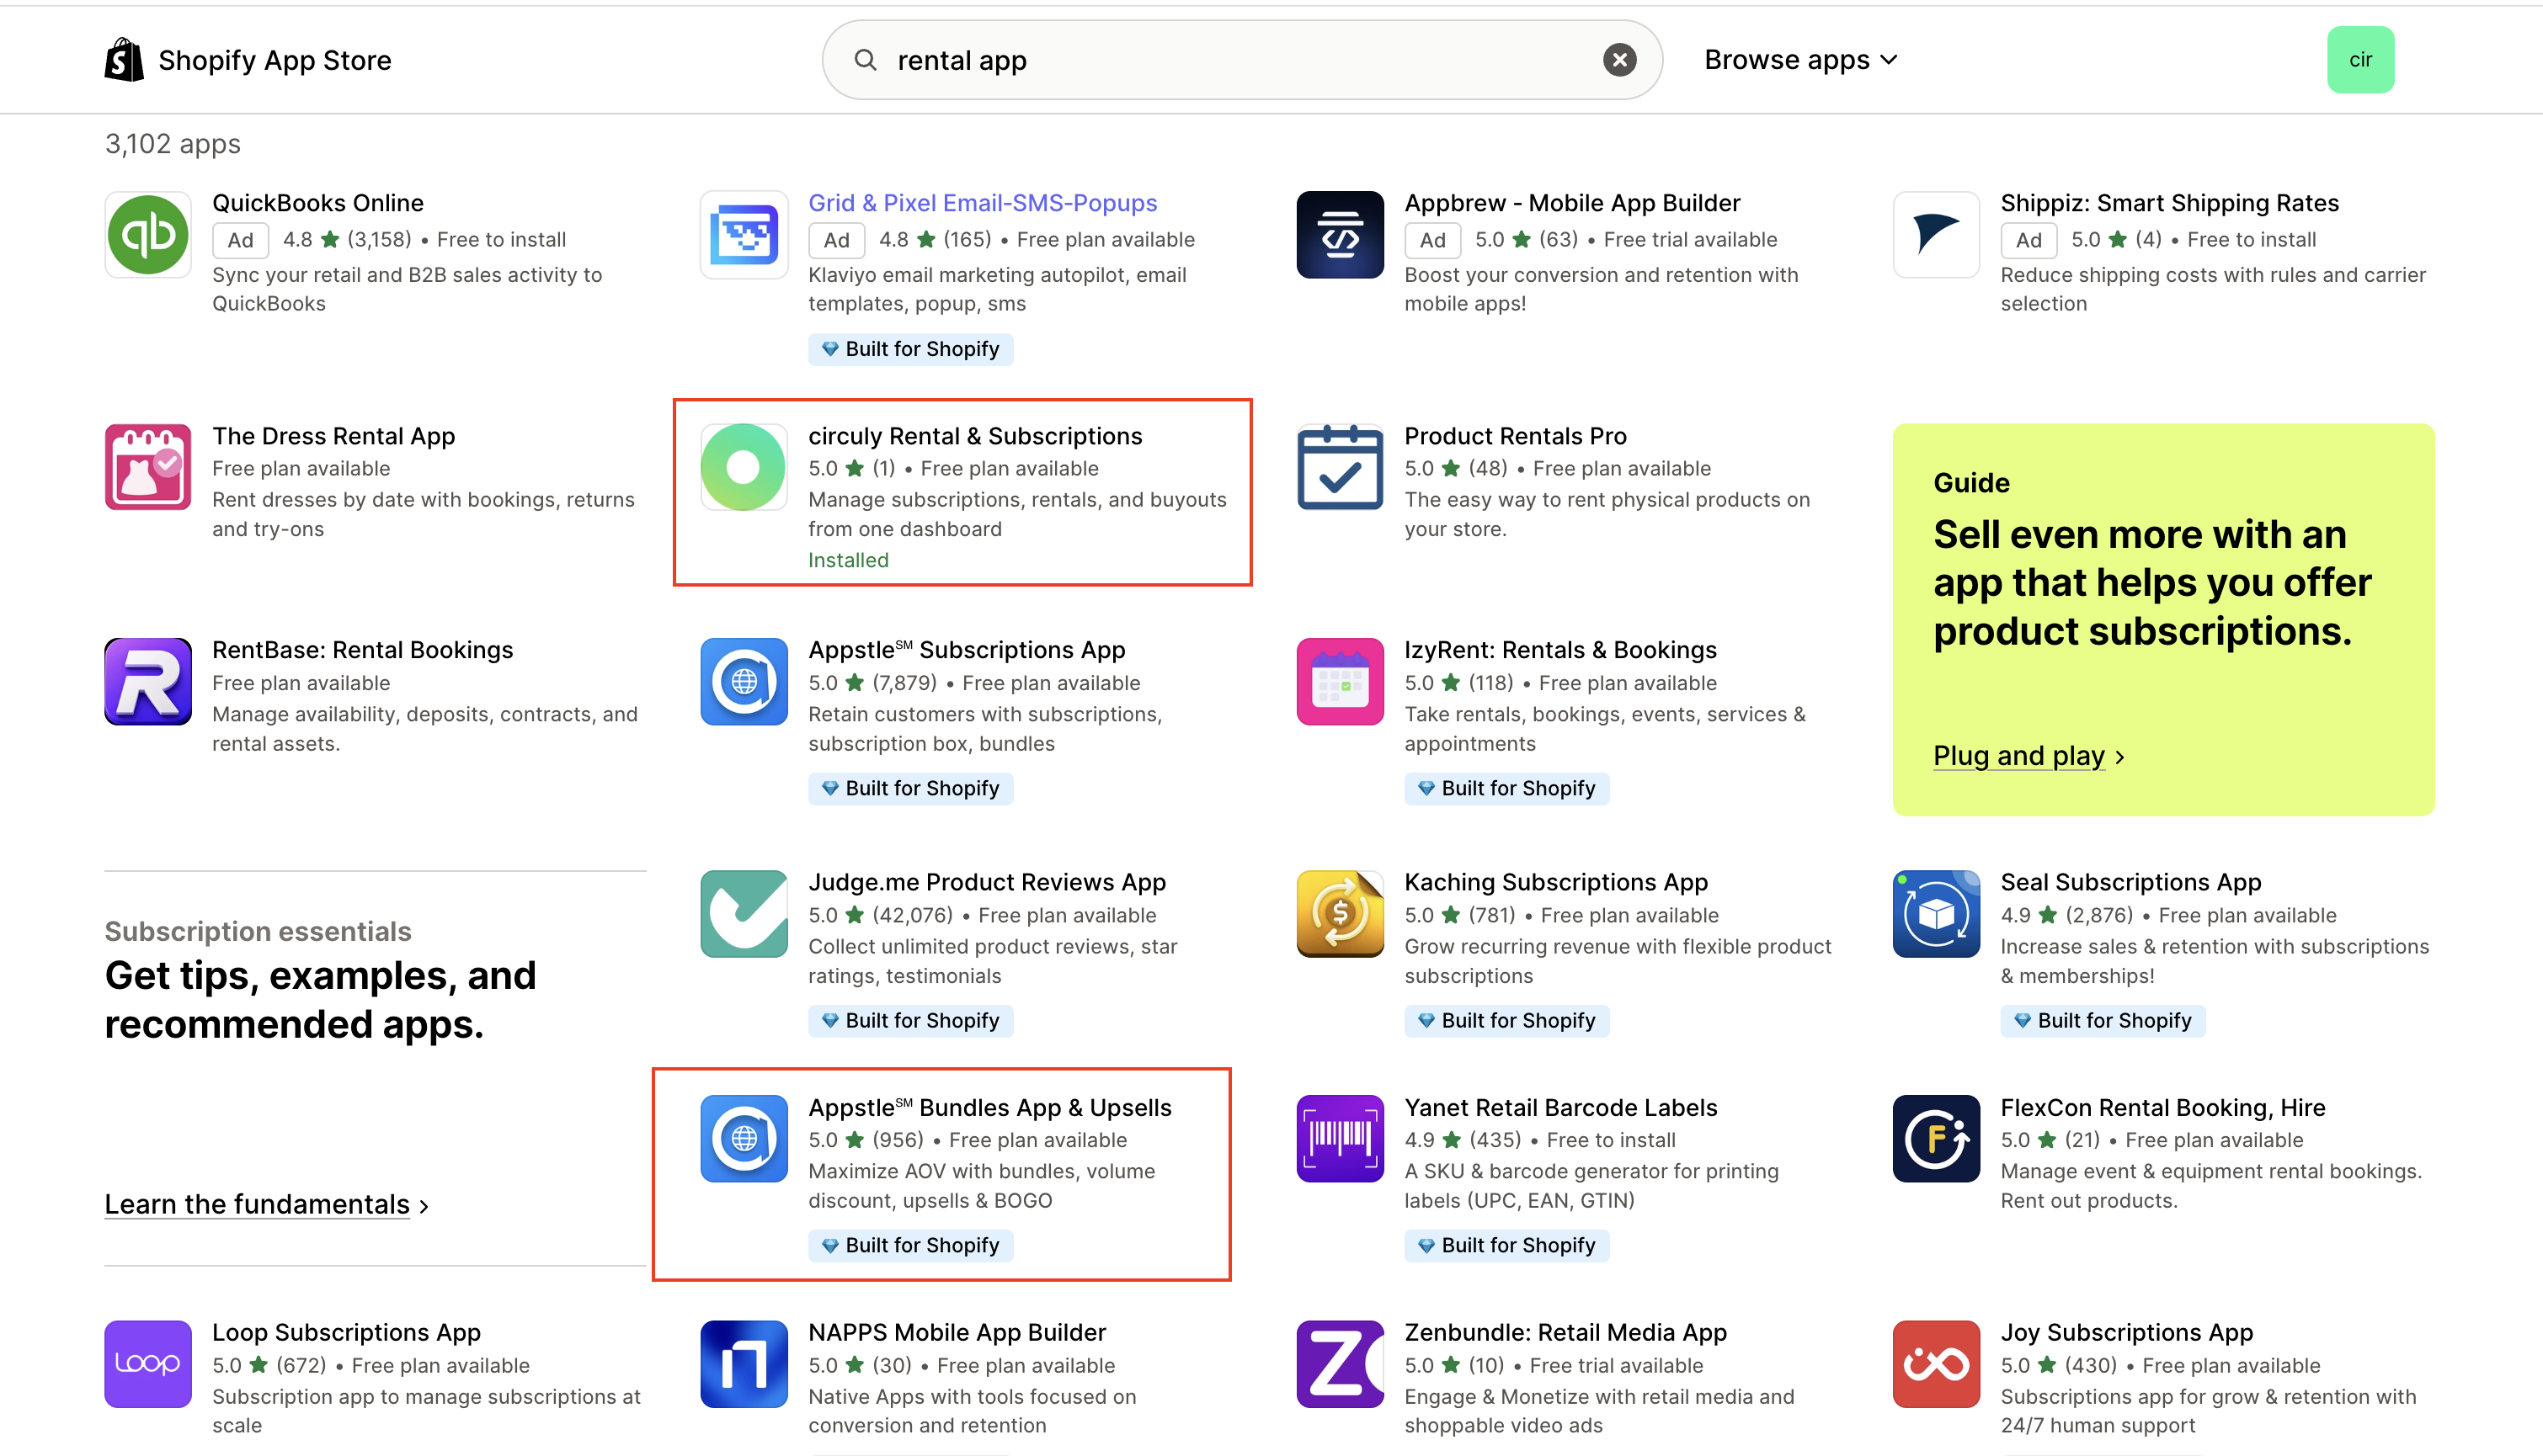The height and width of the screenshot is (1456, 2543).
Task: Click Built for Shopify badge under IzyRent
Action: pyautogui.click(x=1506, y=788)
